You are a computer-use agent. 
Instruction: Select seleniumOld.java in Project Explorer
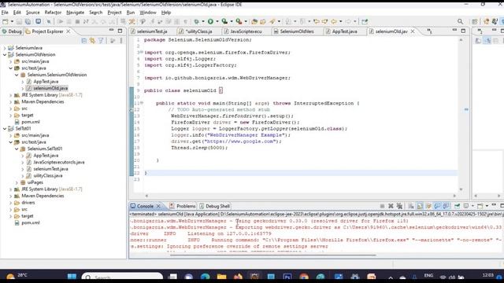coord(50,88)
